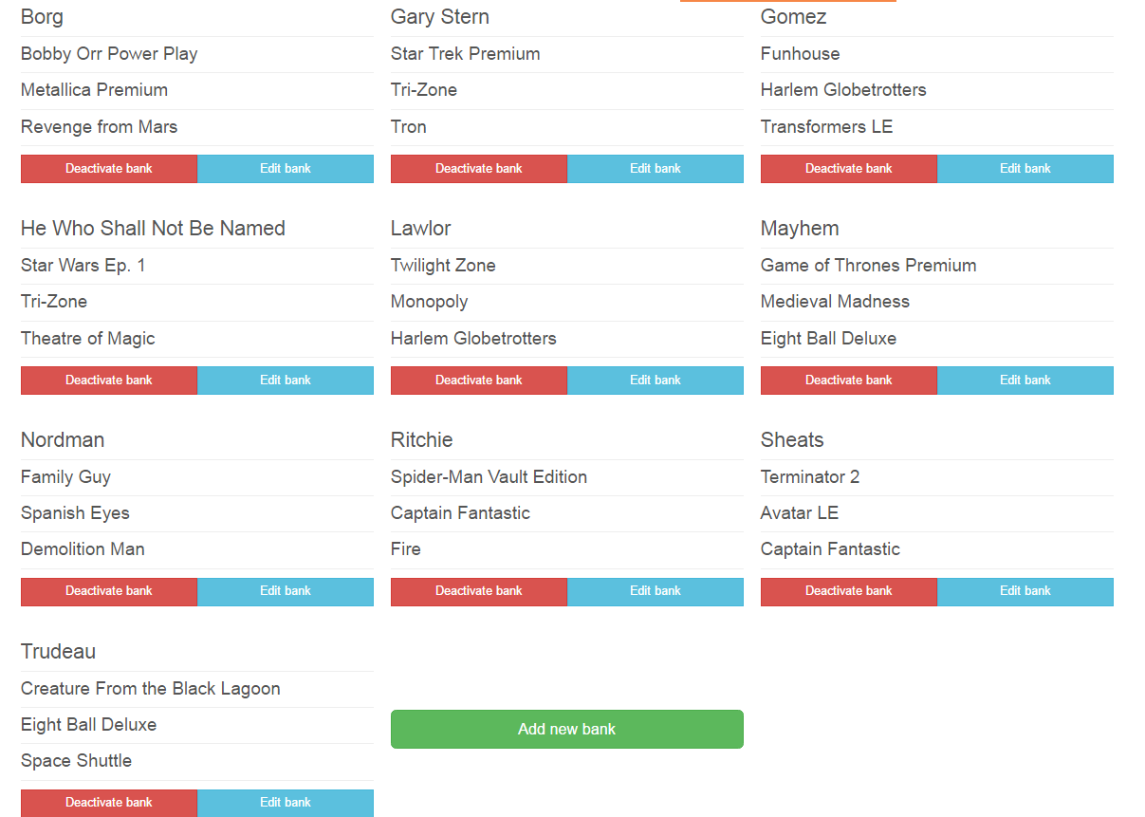The height and width of the screenshot is (817, 1145).
Task: Edit the Lawlor bank
Action: click(x=656, y=381)
